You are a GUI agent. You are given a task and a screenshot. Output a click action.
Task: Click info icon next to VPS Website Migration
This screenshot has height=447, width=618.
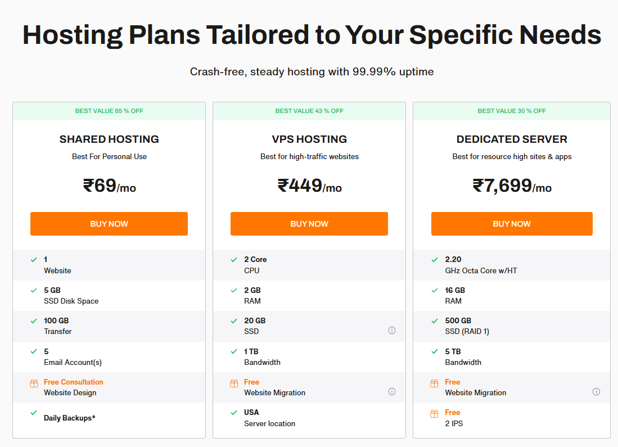392,392
